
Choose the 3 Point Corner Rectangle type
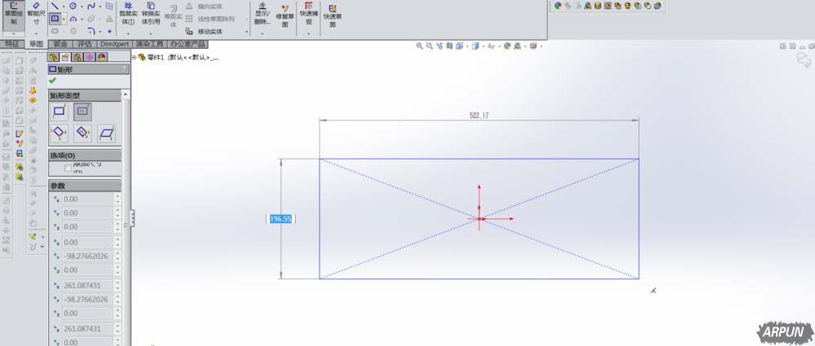coord(58,134)
